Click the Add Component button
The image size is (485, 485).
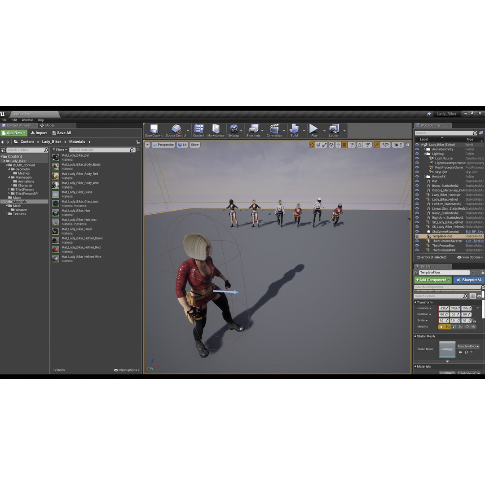pos(433,280)
